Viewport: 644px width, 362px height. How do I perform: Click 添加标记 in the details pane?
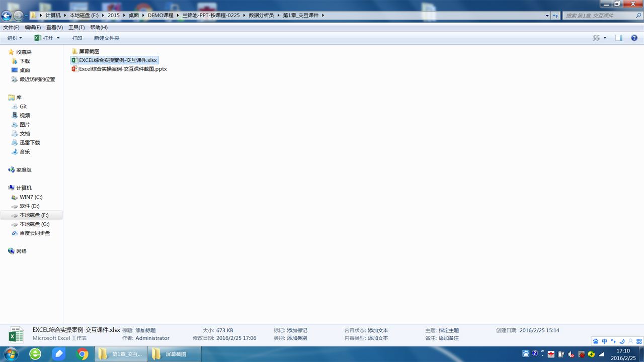[297, 331]
